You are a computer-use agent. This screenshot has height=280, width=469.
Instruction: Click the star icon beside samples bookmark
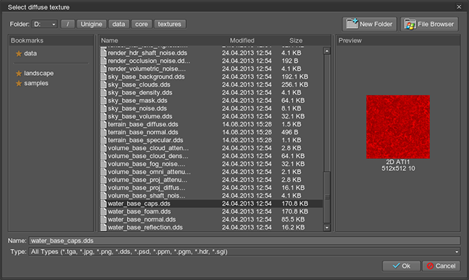click(x=19, y=83)
